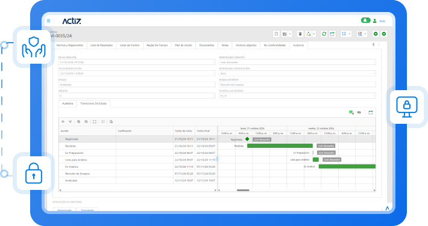Open the Notas tab
The width and height of the screenshot is (428, 226).
tap(225, 45)
